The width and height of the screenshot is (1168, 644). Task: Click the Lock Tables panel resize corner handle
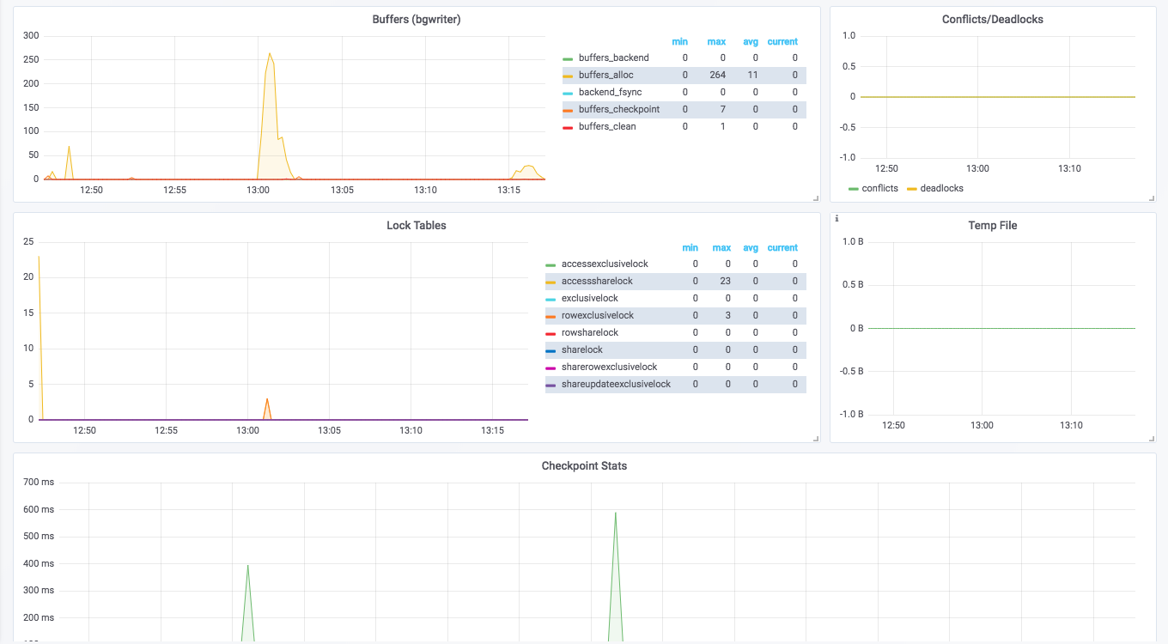[x=816, y=439]
